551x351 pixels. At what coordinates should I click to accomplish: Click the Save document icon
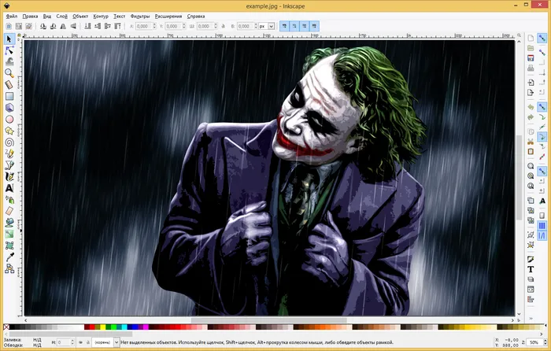(531, 58)
